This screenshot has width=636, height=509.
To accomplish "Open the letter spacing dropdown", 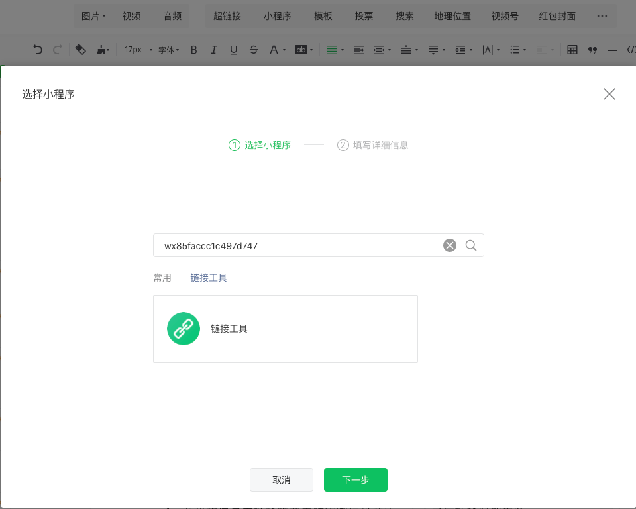I will 491,50.
